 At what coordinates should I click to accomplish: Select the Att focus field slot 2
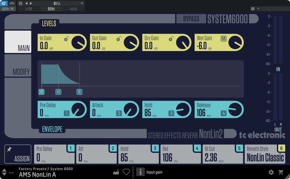[97, 154]
